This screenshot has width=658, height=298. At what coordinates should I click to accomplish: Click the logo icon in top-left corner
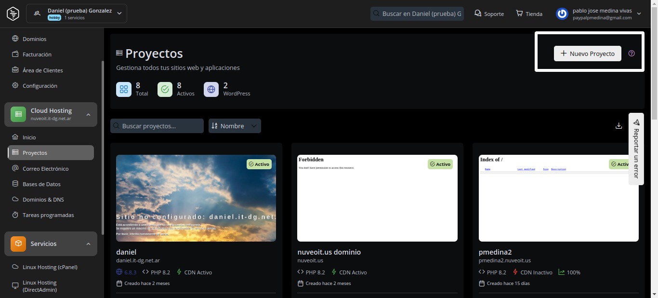point(13,14)
